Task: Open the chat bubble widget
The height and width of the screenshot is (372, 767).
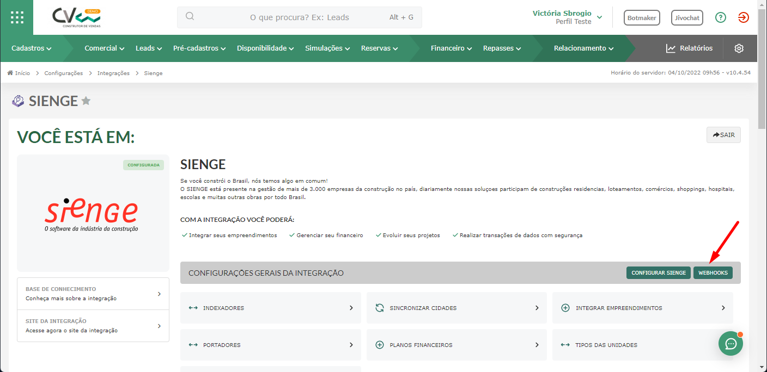Action: pos(731,343)
